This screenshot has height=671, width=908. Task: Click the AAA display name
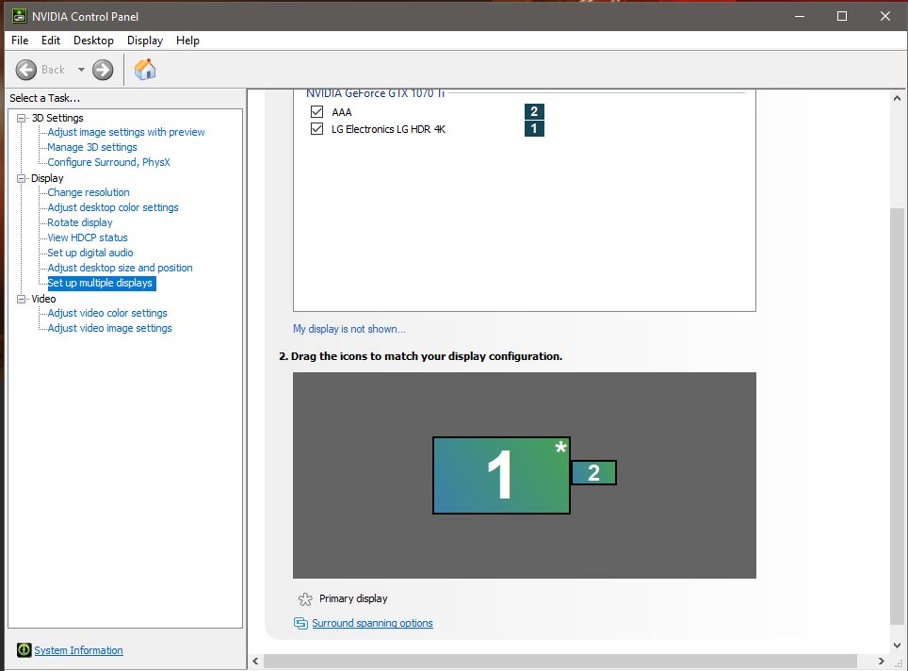coord(342,112)
